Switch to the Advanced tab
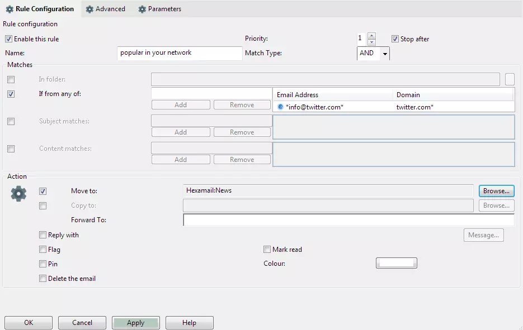 (x=105, y=9)
